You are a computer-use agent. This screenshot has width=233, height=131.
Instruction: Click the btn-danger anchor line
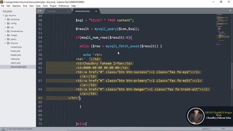point(142,89)
